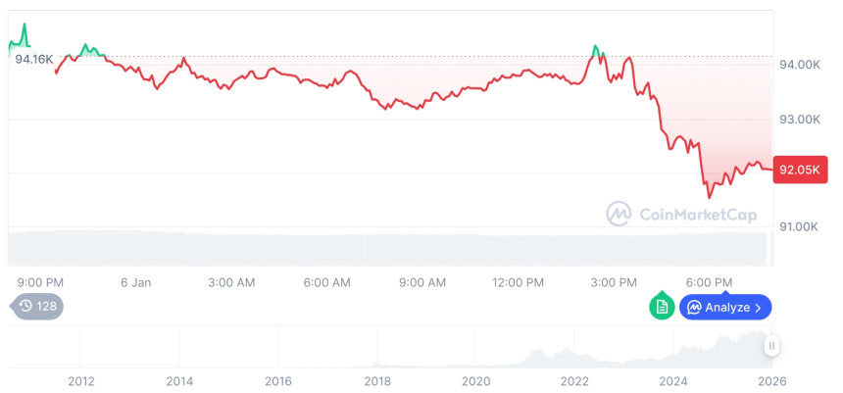The width and height of the screenshot is (843, 393).
Task: Select 2024 on the overview timeline
Action: [673, 379]
